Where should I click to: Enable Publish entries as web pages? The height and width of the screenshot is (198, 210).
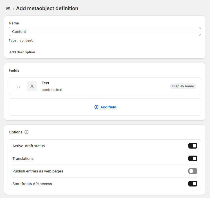[193, 171]
